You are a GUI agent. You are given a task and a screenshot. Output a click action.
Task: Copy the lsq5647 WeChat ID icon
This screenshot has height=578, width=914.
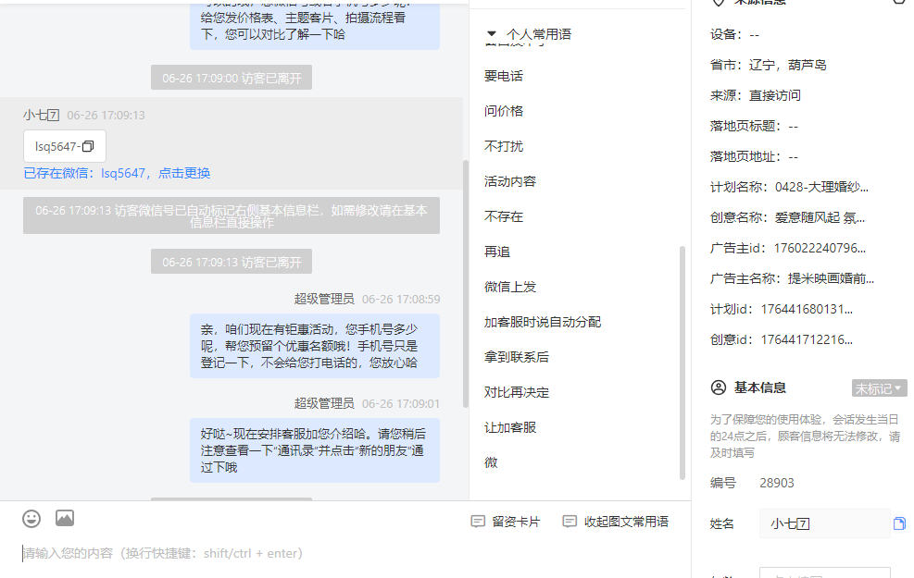click(88, 146)
